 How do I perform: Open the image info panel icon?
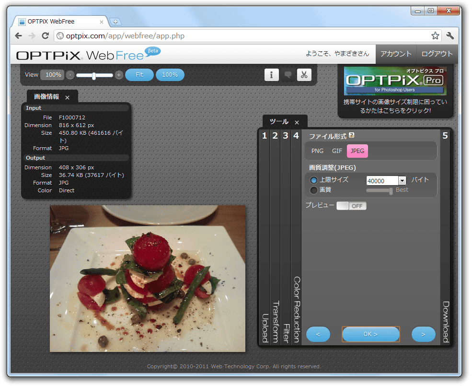coord(272,75)
